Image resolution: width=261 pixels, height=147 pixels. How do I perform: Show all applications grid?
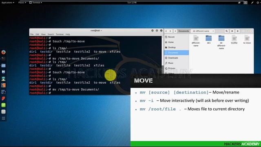(x=3, y=118)
